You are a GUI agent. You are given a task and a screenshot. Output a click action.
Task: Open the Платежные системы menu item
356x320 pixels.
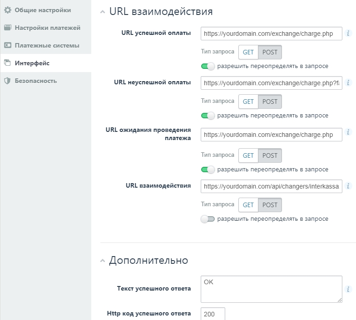click(47, 45)
